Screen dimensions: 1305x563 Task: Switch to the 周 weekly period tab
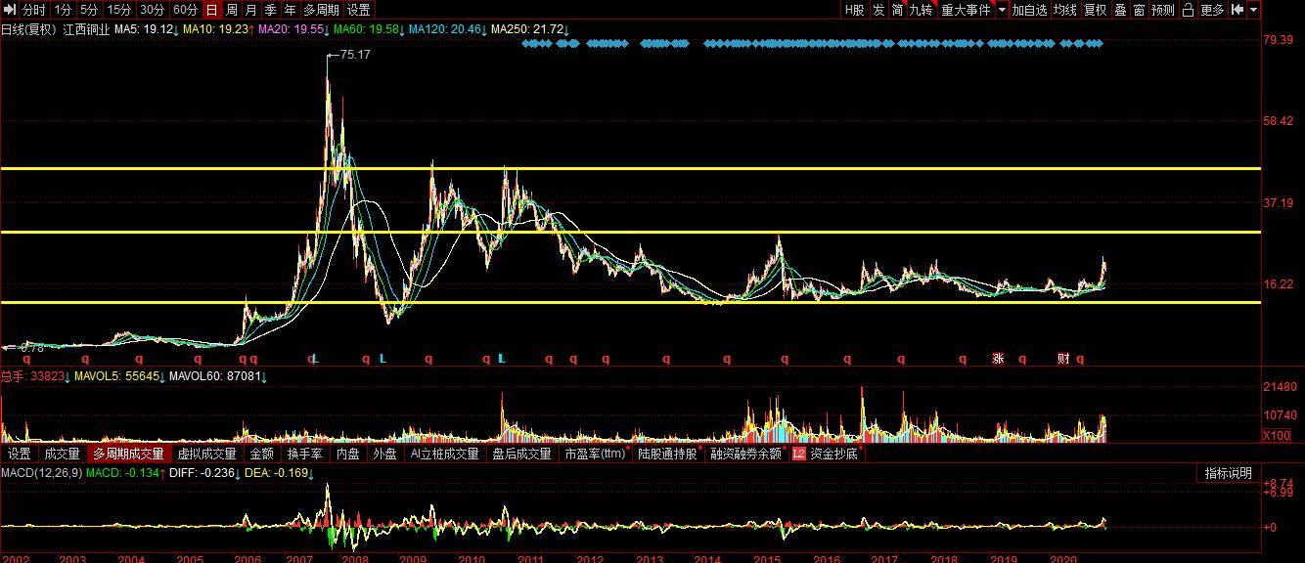232,10
